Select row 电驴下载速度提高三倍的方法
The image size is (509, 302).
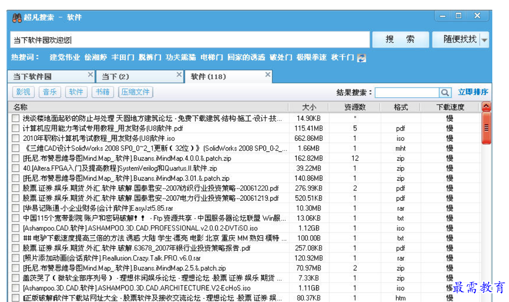pyautogui.click(x=245, y=239)
